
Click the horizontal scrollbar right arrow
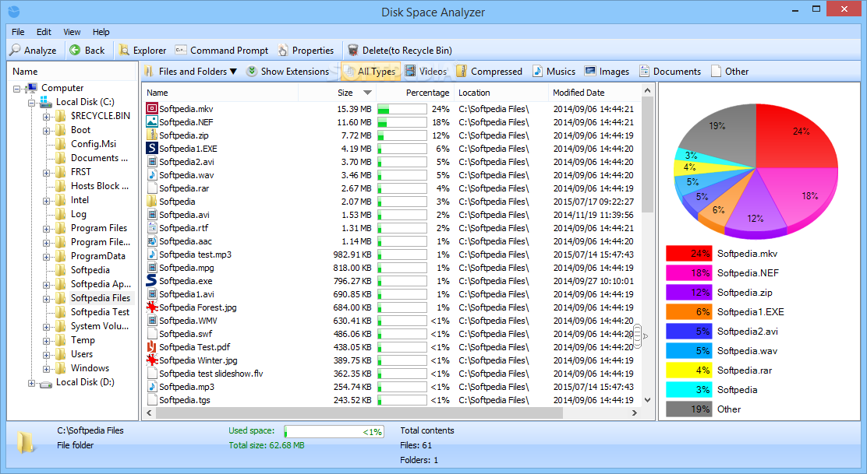point(634,413)
